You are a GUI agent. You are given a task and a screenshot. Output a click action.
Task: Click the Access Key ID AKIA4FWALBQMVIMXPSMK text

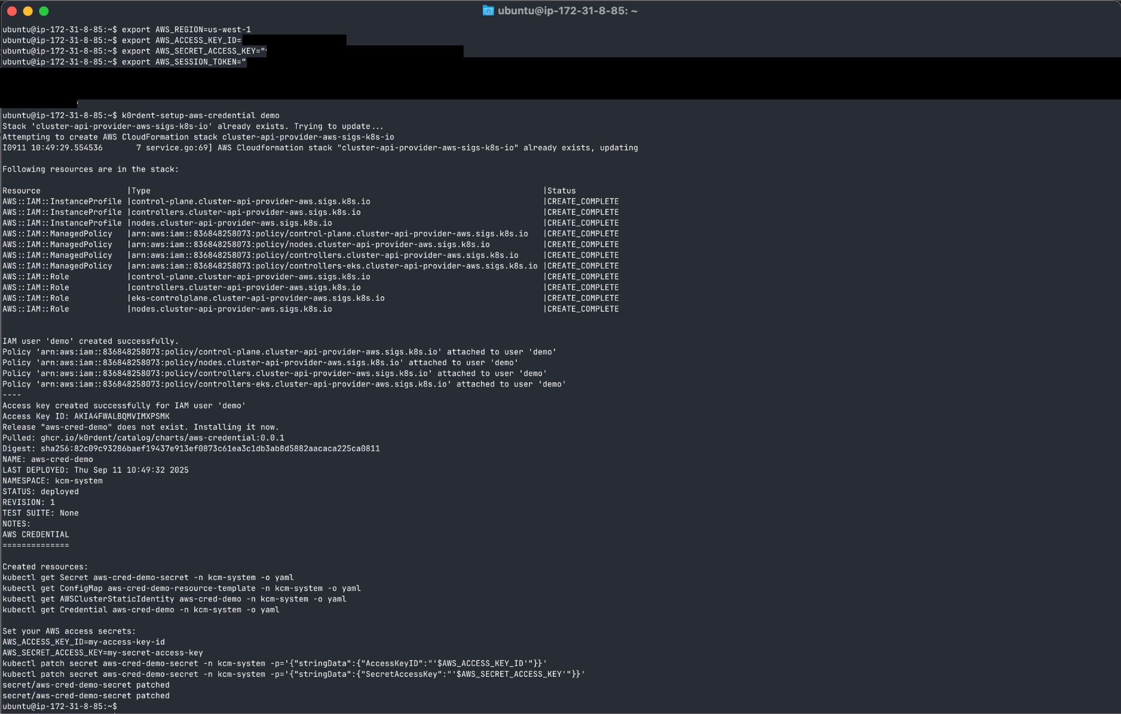[x=122, y=417]
